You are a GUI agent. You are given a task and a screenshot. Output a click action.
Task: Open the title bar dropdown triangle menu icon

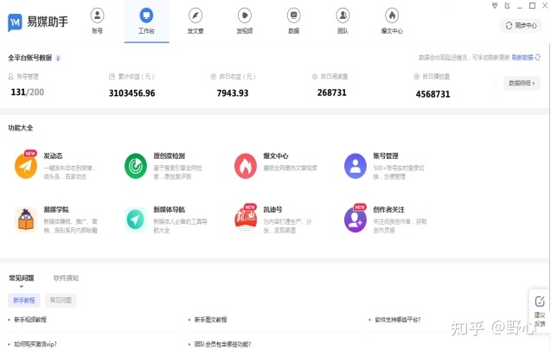pos(495,5)
